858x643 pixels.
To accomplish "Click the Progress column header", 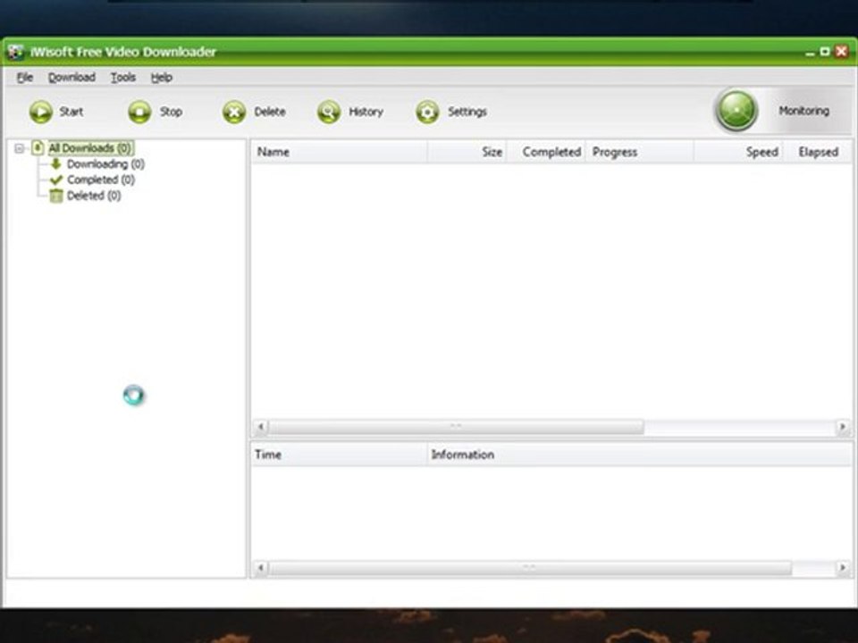I will point(640,152).
